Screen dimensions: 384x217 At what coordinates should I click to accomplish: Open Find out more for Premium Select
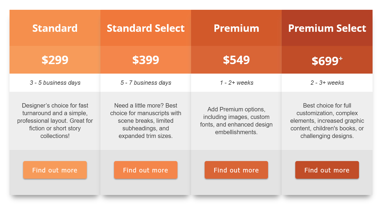[327, 170]
